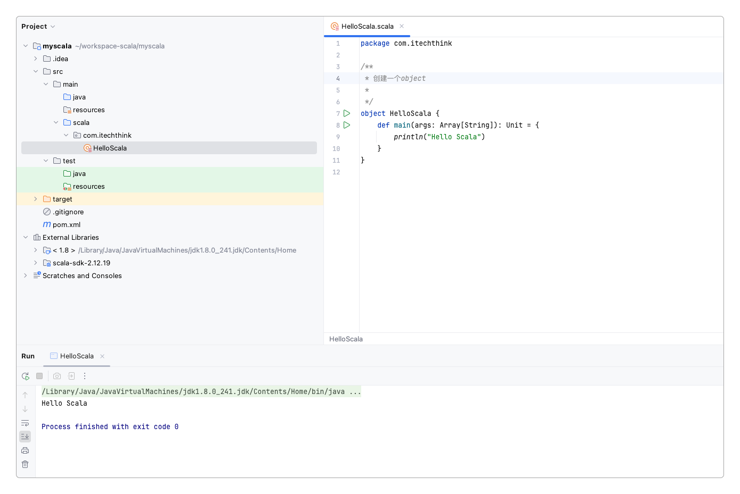Click the down arrow in Run console

(25, 409)
